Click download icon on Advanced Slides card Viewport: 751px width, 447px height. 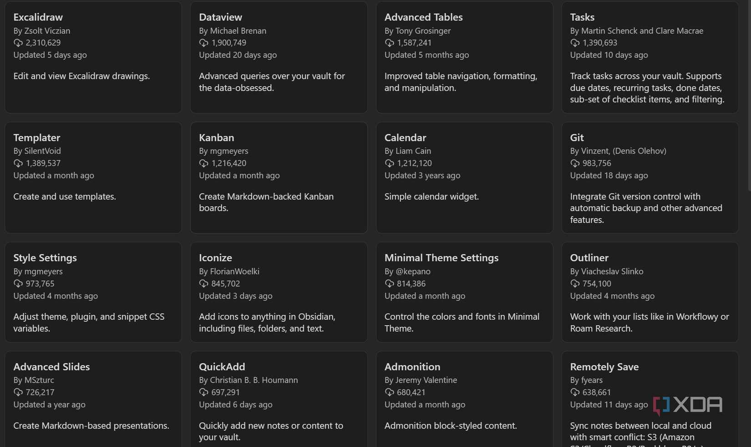18,392
